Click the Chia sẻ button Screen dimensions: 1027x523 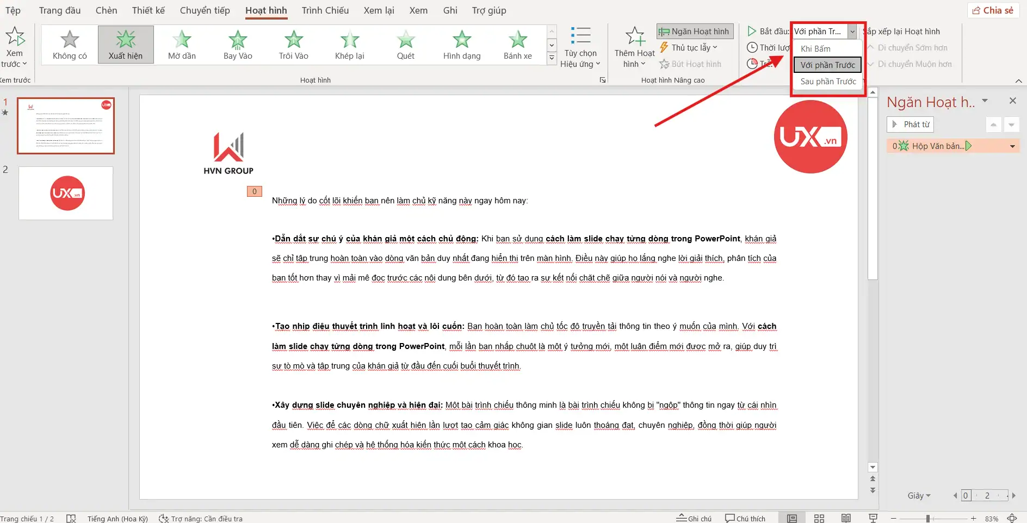(x=993, y=10)
